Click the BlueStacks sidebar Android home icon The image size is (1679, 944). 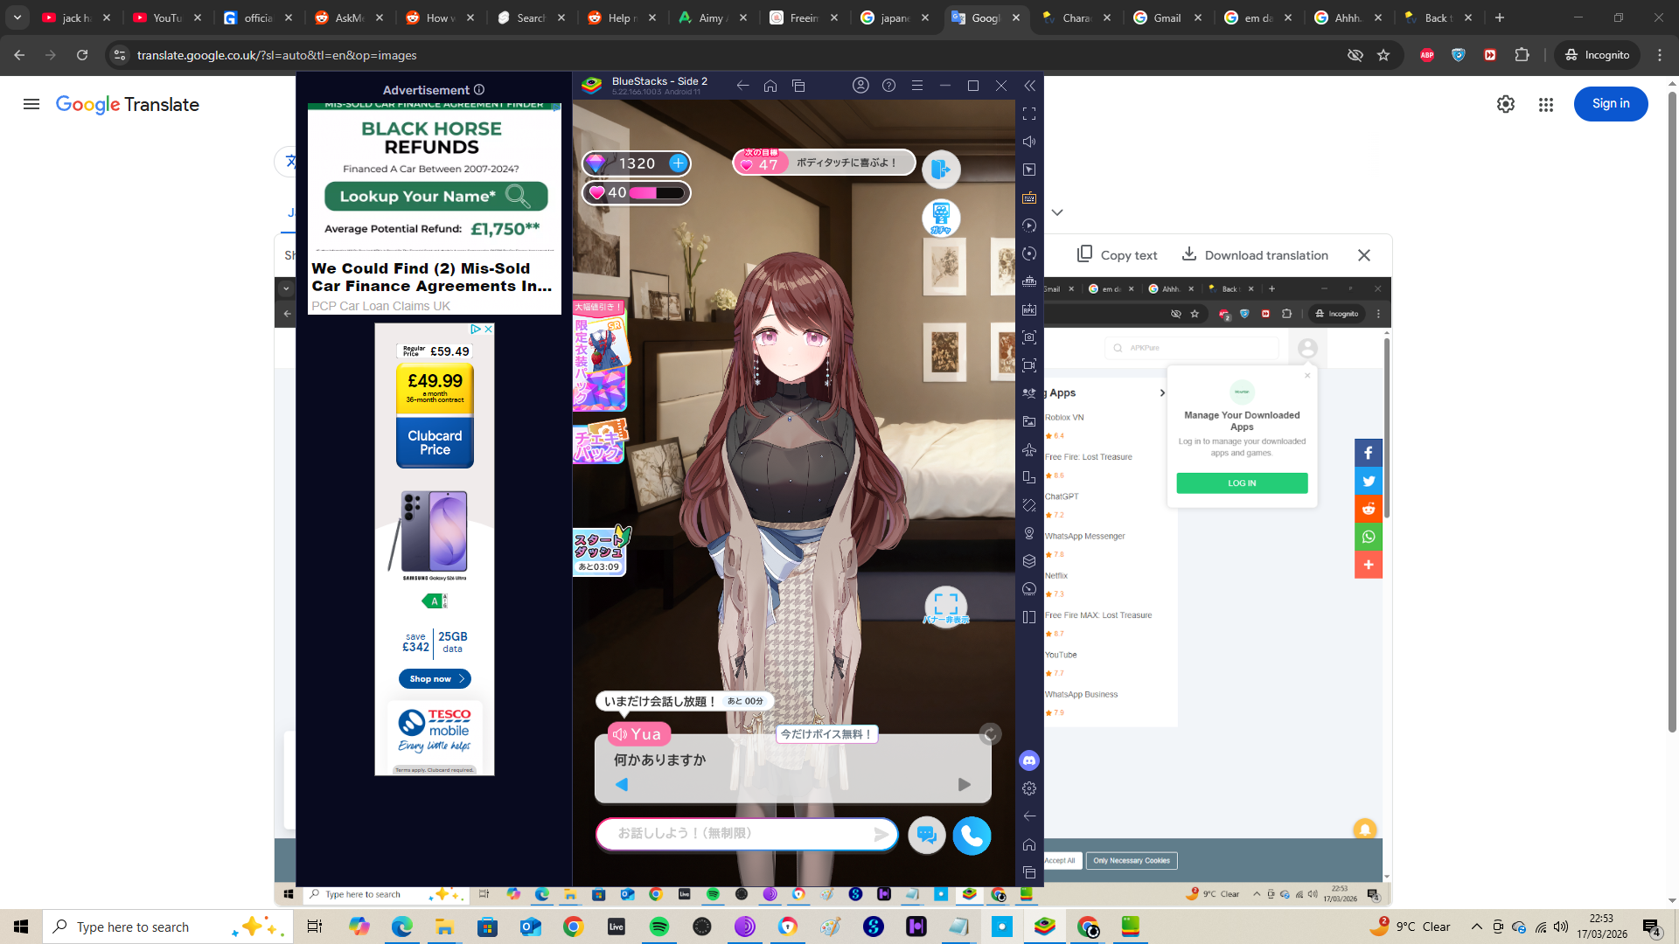(1029, 844)
